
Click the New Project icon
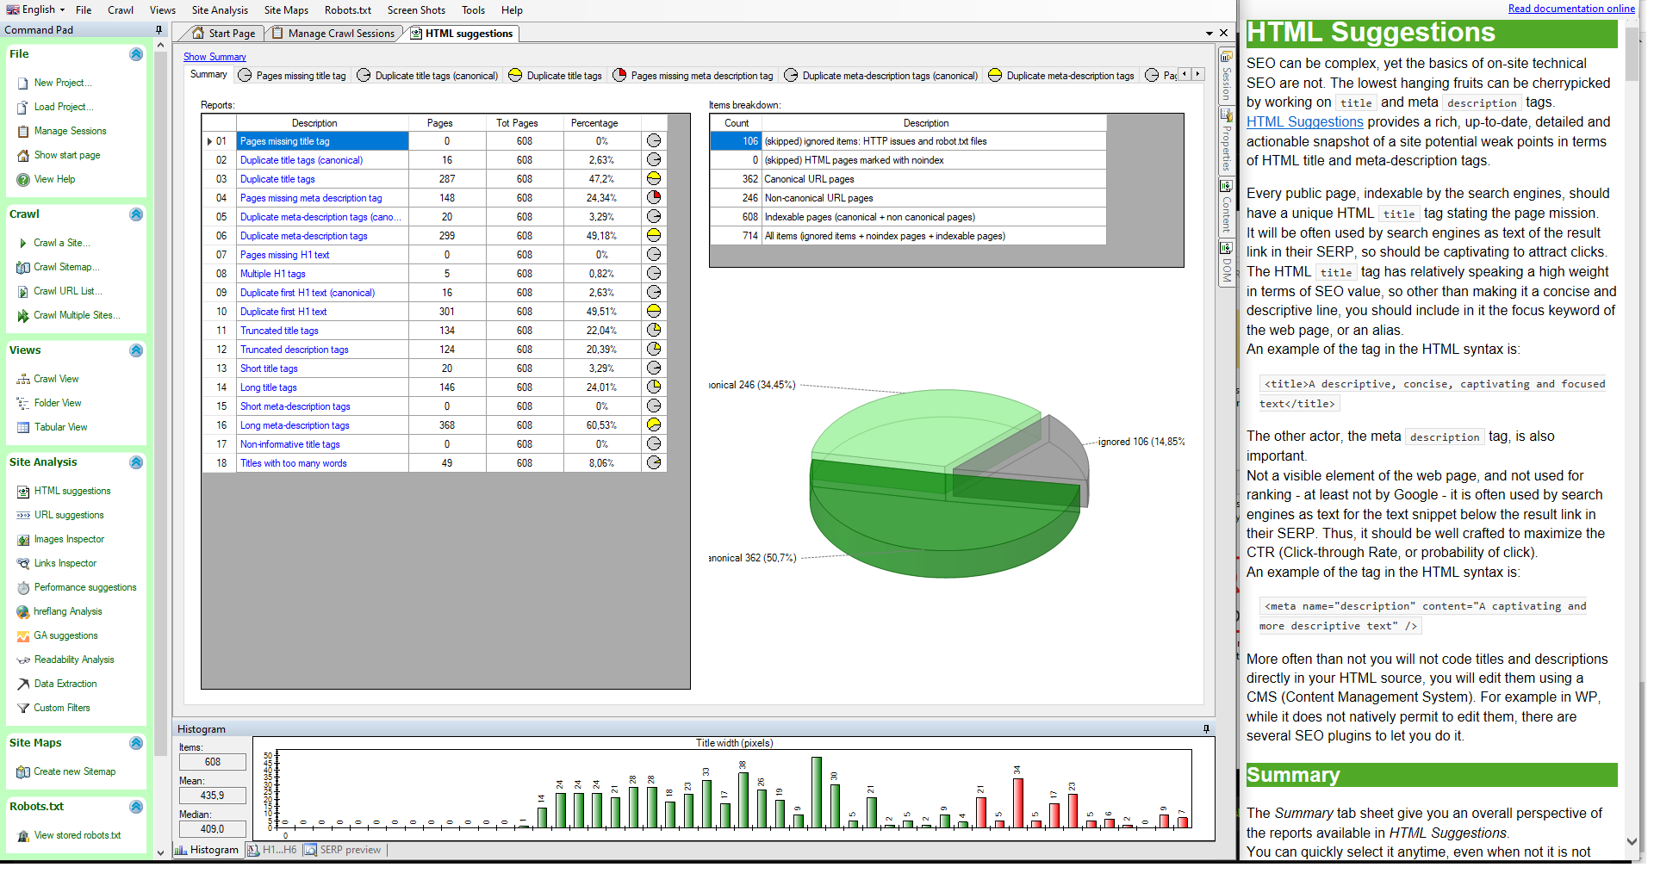(x=23, y=84)
